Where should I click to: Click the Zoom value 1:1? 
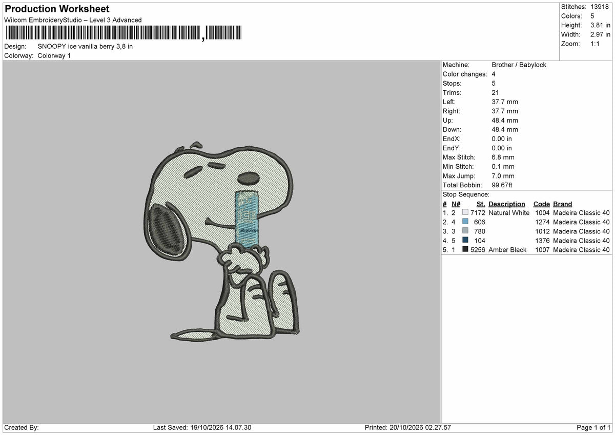pyautogui.click(x=596, y=44)
